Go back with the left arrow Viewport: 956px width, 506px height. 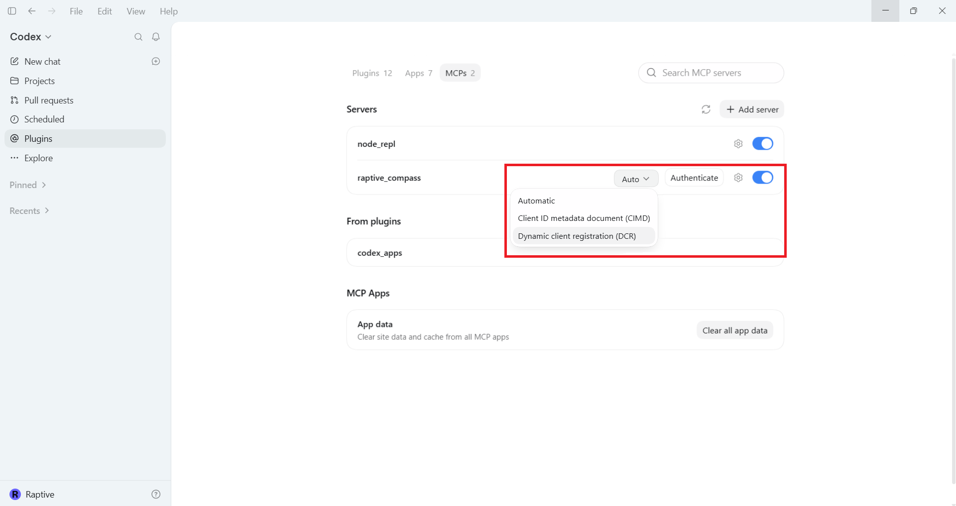pyautogui.click(x=32, y=11)
